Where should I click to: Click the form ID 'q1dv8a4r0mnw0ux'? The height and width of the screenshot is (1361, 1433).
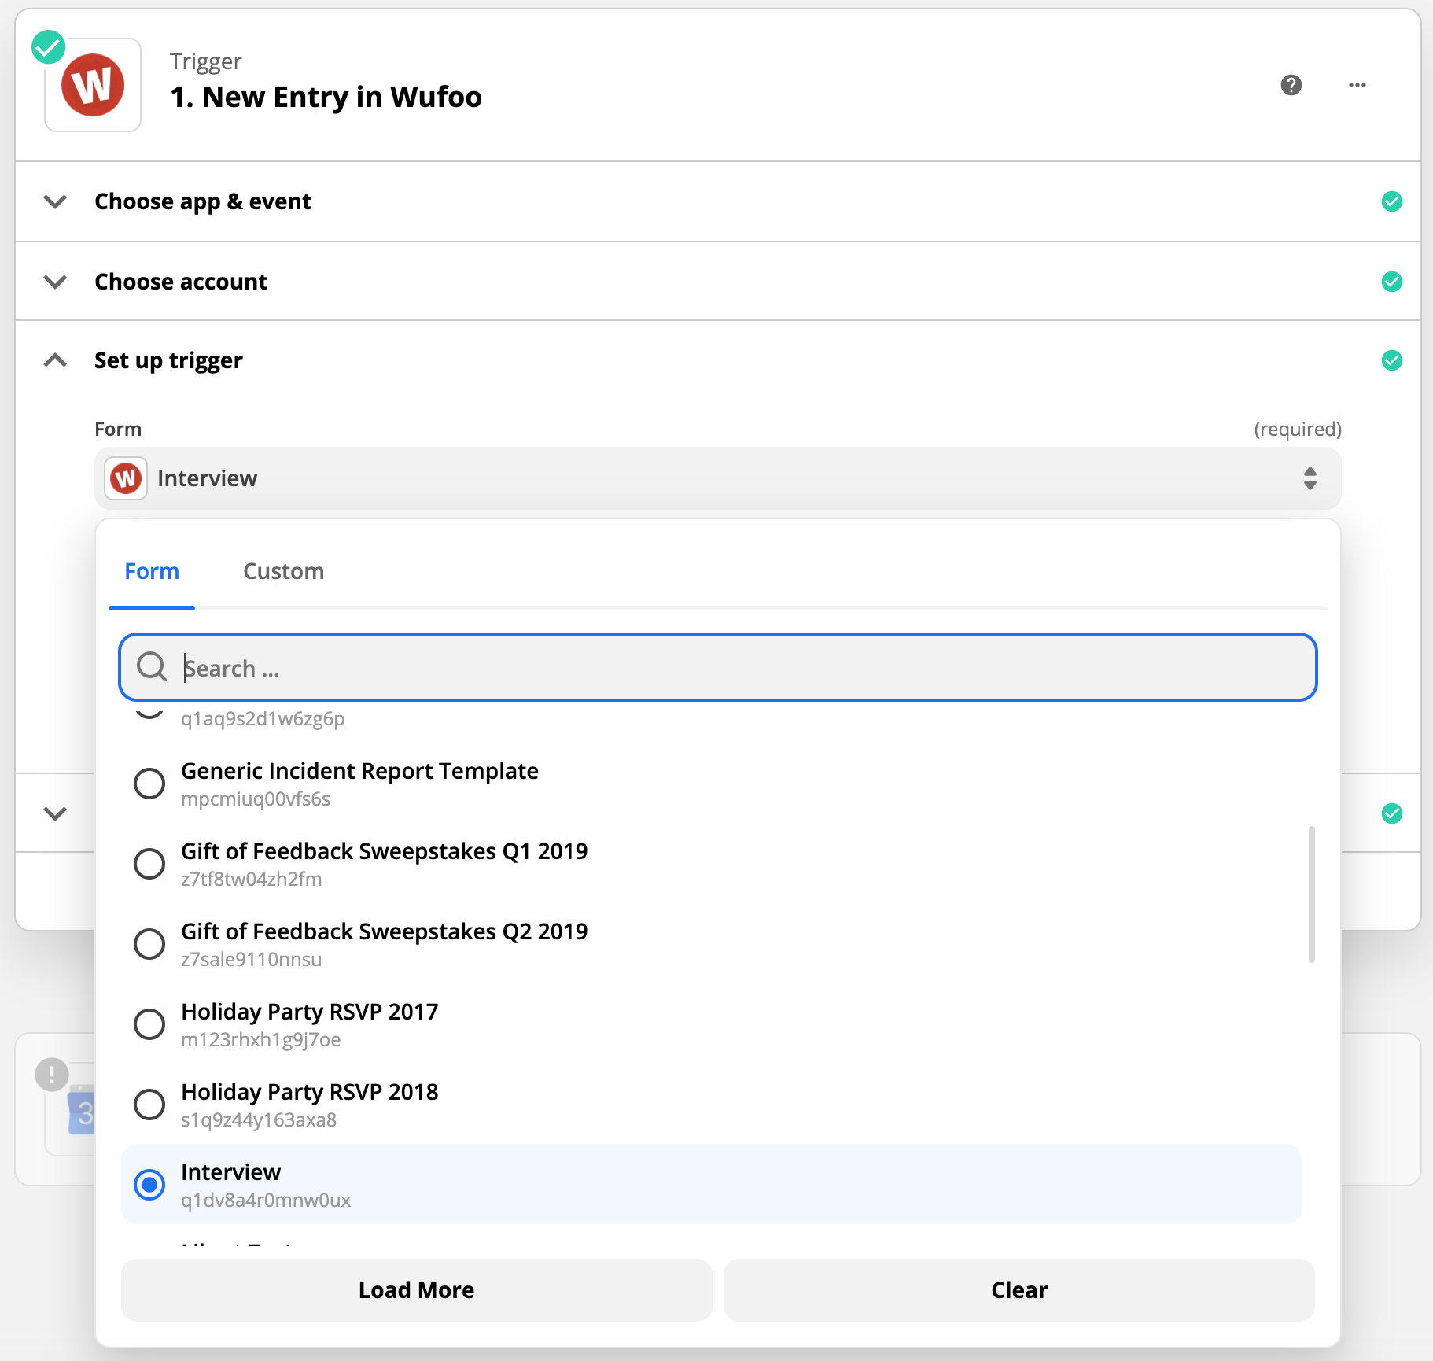tap(266, 1201)
